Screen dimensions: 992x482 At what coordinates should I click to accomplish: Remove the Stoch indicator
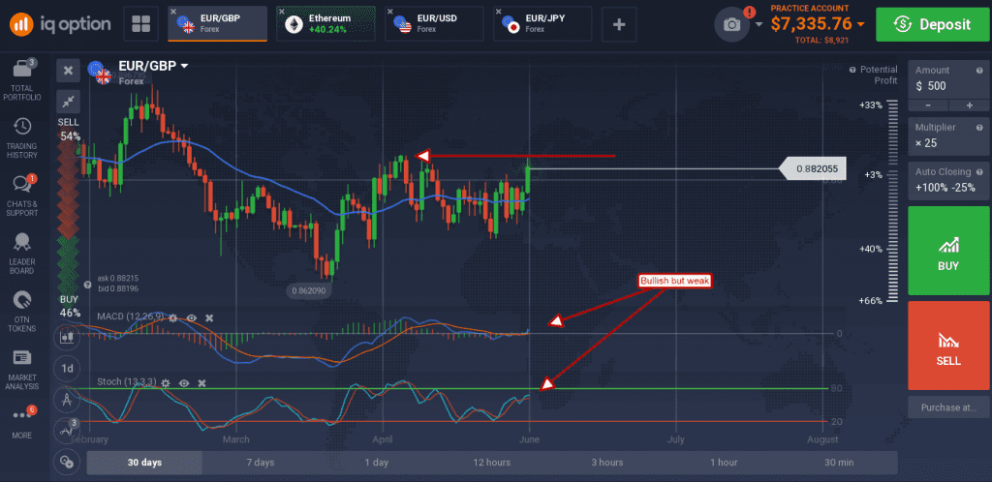201,383
